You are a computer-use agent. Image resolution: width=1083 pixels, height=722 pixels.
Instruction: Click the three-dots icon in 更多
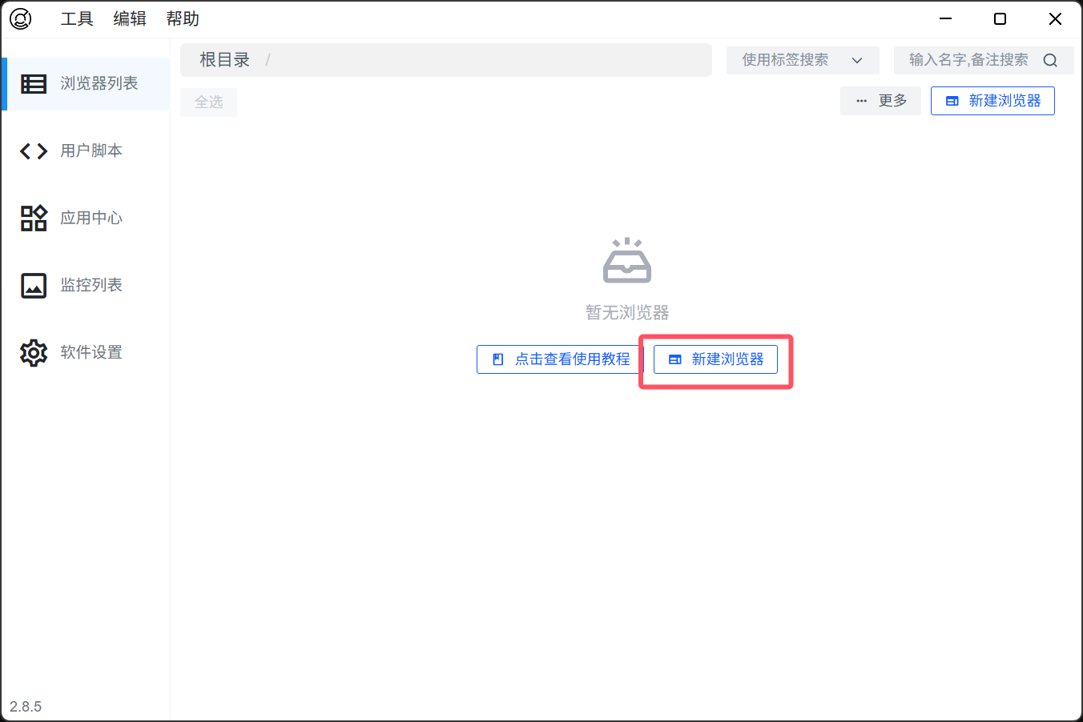coord(862,101)
